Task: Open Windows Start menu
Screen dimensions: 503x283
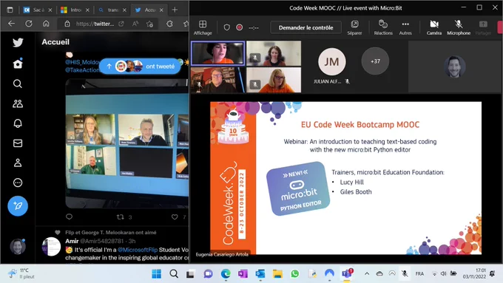Action: 157,273
